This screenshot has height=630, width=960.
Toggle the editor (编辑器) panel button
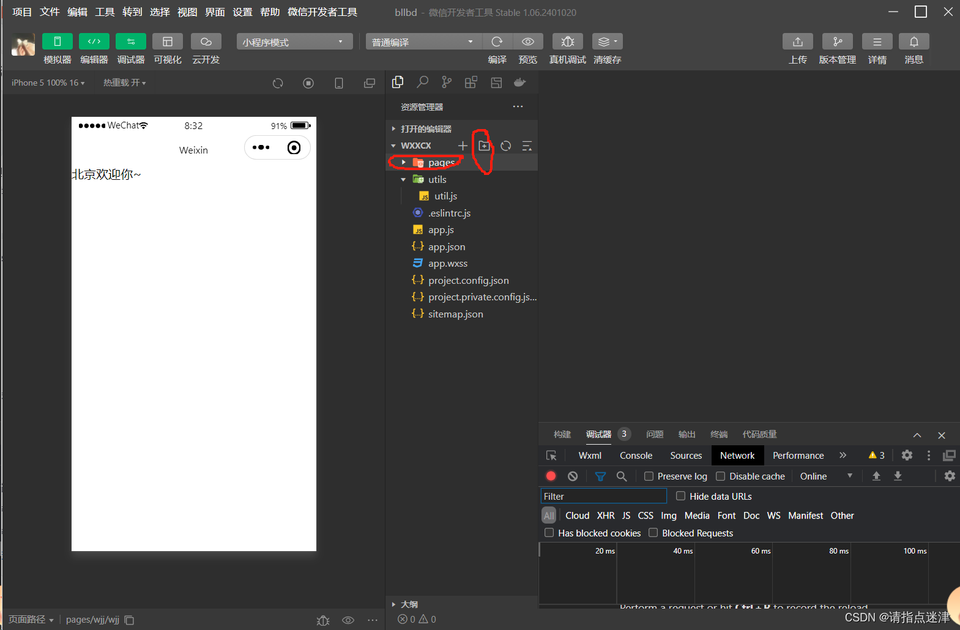pos(94,42)
